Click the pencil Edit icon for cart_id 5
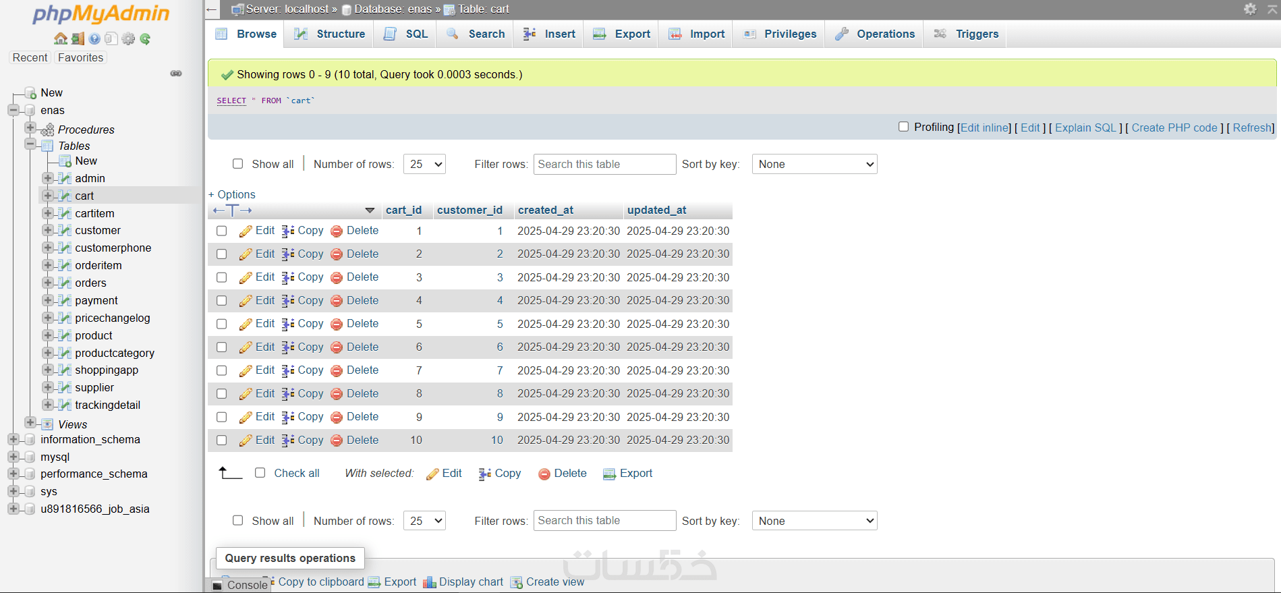The image size is (1281, 593). [246, 324]
